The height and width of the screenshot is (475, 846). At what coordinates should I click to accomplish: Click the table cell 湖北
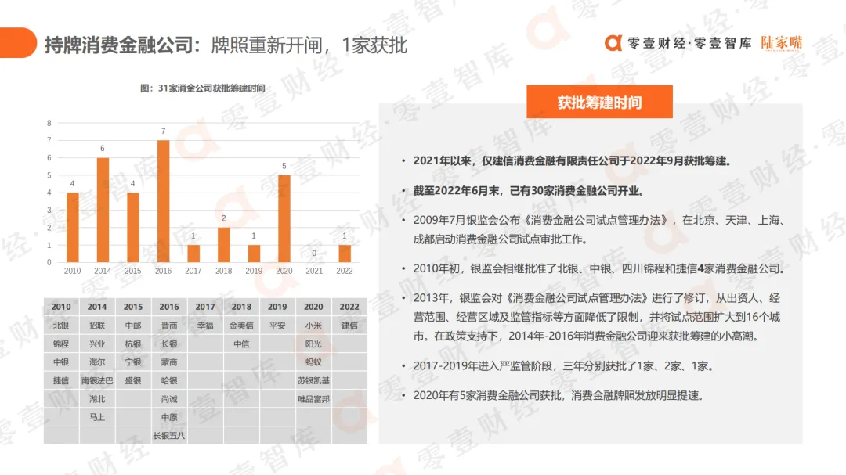97,399
